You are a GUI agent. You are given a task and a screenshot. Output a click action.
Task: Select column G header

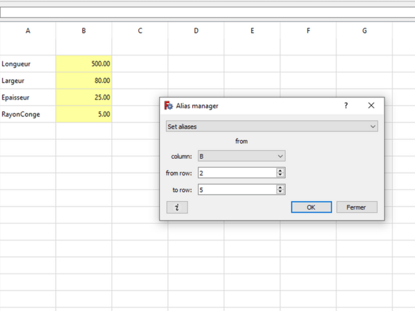click(x=364, y=31)
